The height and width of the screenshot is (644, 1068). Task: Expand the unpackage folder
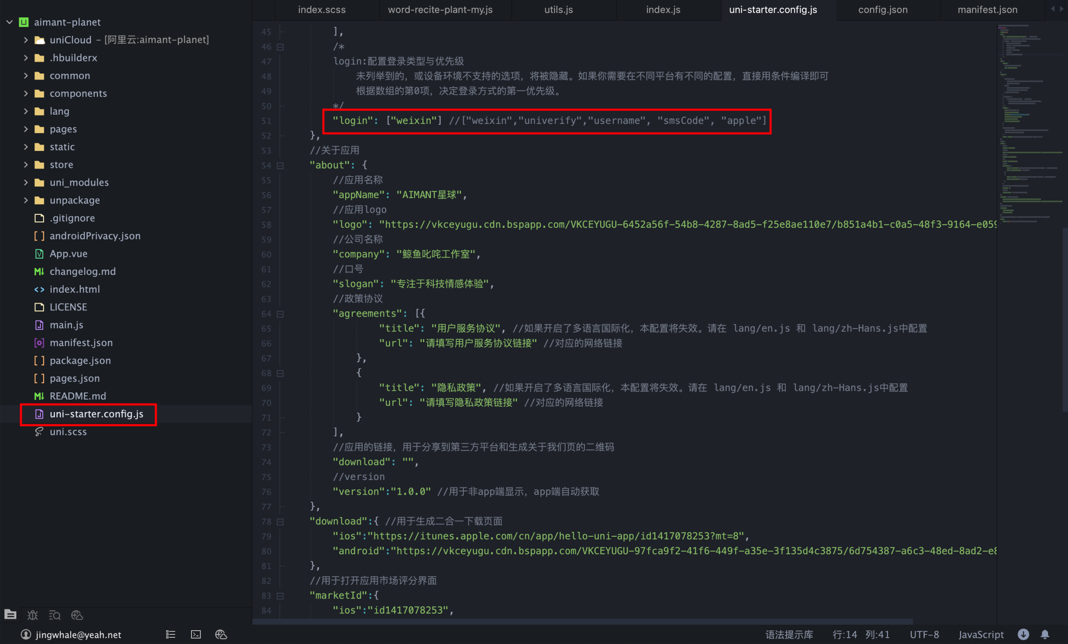(25, 200)
